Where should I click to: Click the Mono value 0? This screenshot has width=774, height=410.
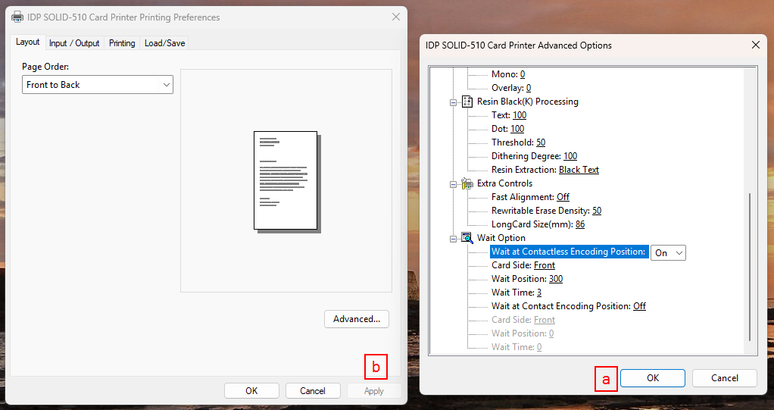[x=523, y=74]
